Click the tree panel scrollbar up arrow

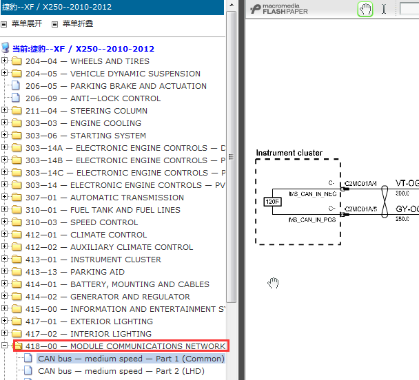(x=232, y=5)
